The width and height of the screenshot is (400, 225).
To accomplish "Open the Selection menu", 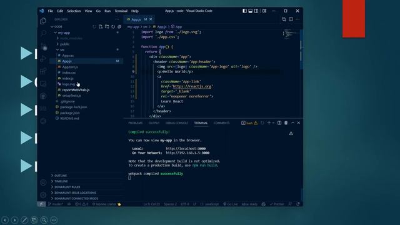I will click(x=74, y=11).
